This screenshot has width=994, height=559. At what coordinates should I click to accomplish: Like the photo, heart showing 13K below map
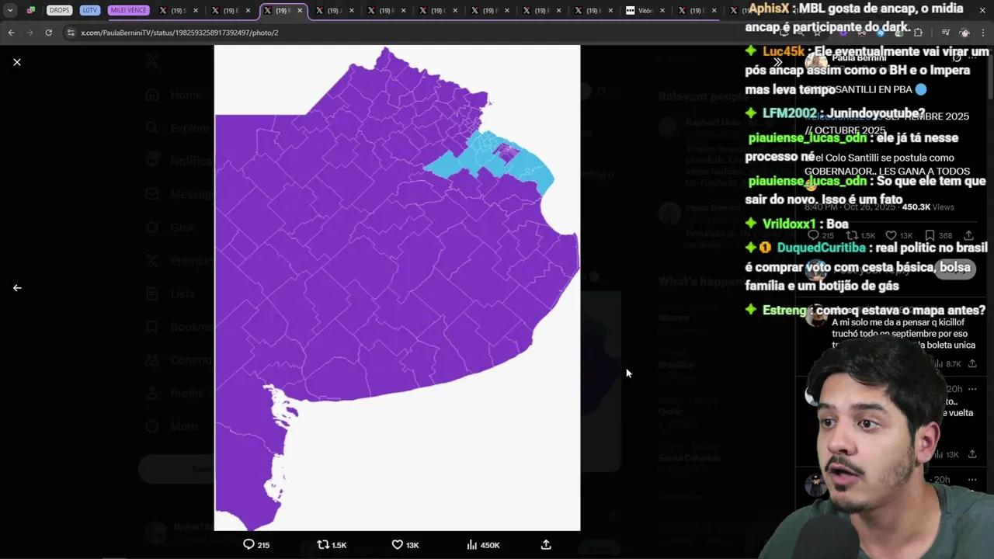(397, 545)
